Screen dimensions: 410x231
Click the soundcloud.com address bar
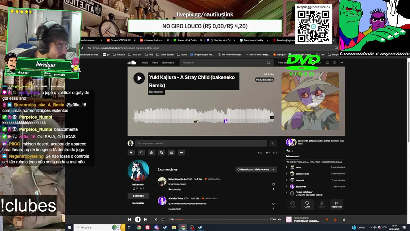click(x=210, y=48)
